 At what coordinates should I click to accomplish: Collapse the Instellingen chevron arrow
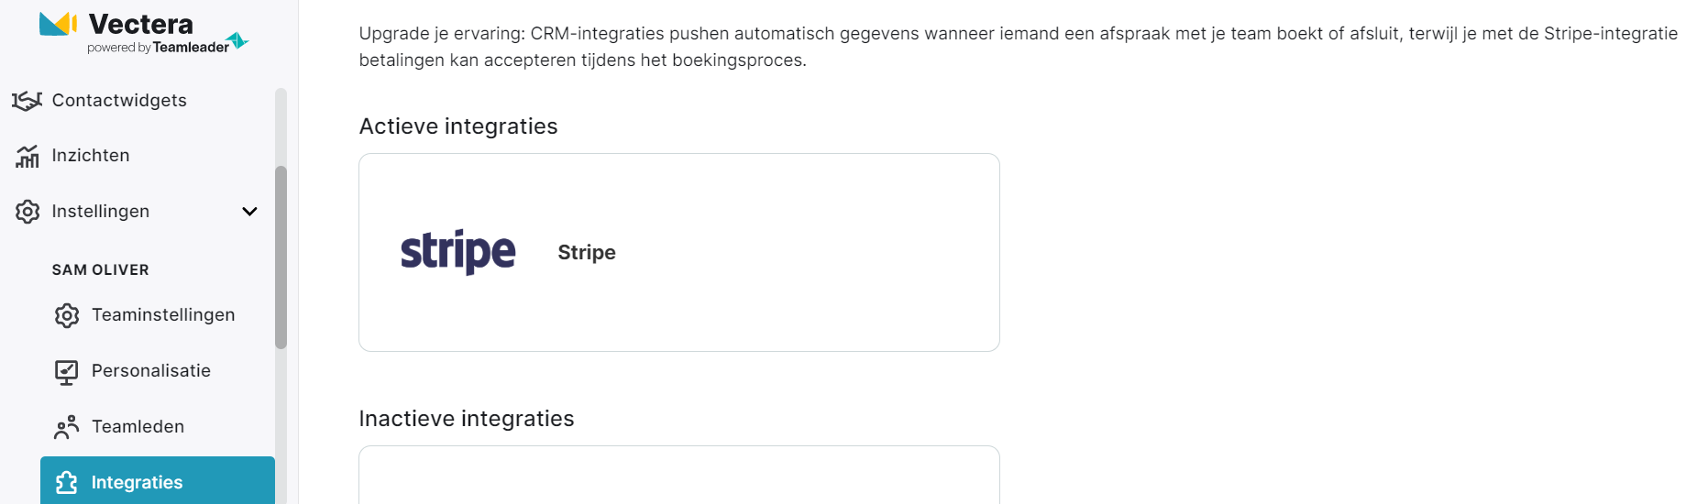[x=249, y=212]
